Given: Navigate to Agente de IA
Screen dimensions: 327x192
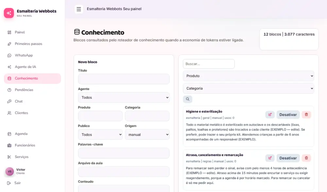Looking at the screenshot, I should pos(32,67).
